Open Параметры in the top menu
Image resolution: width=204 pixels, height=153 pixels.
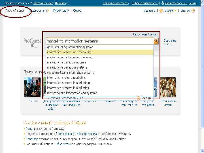149,11
